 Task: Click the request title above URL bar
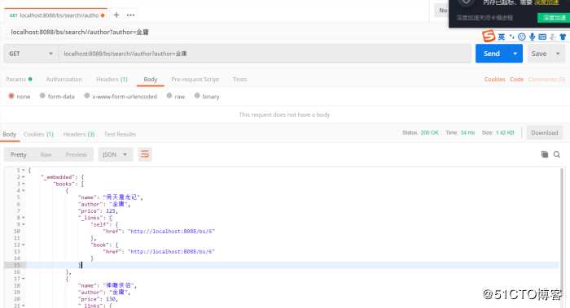80,32
